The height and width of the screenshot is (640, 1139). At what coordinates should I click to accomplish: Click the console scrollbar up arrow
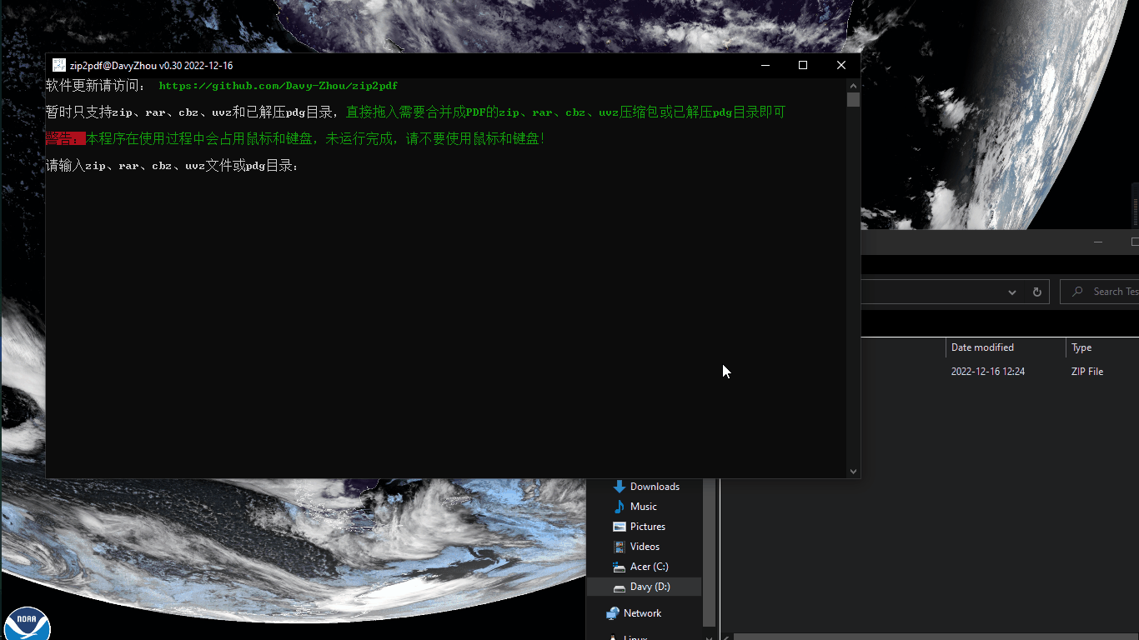pos(853,85)
